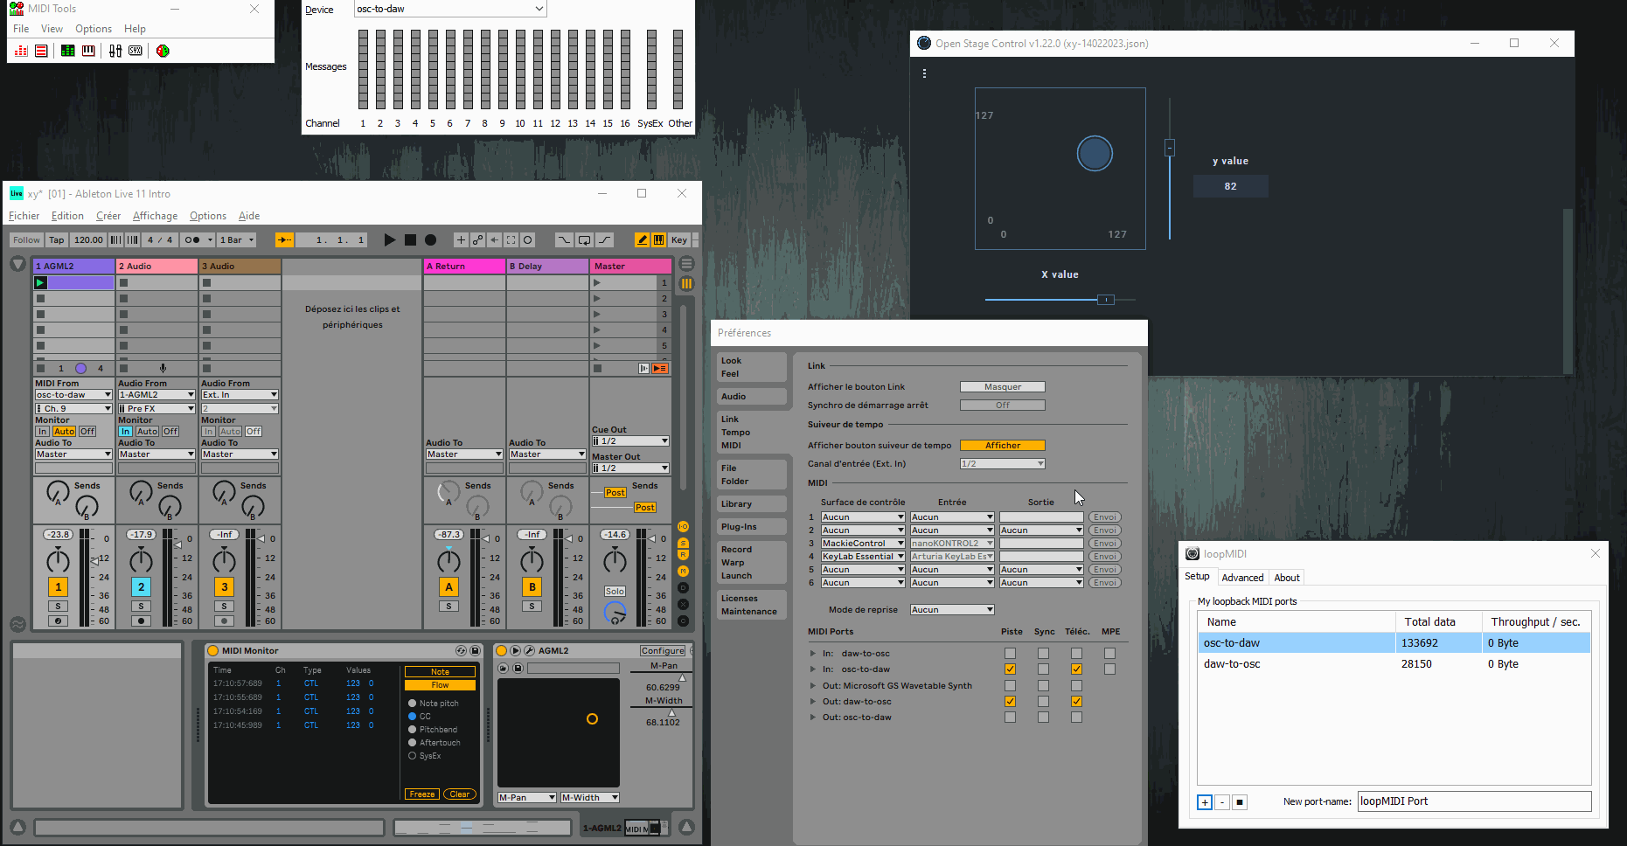Click the Session Record circle button

click(528, 239)
